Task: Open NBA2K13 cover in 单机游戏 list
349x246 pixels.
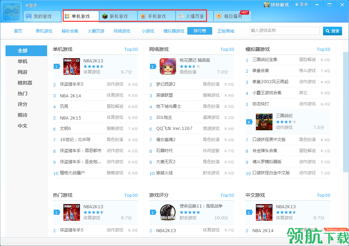Action: click(x=72, y=67)
